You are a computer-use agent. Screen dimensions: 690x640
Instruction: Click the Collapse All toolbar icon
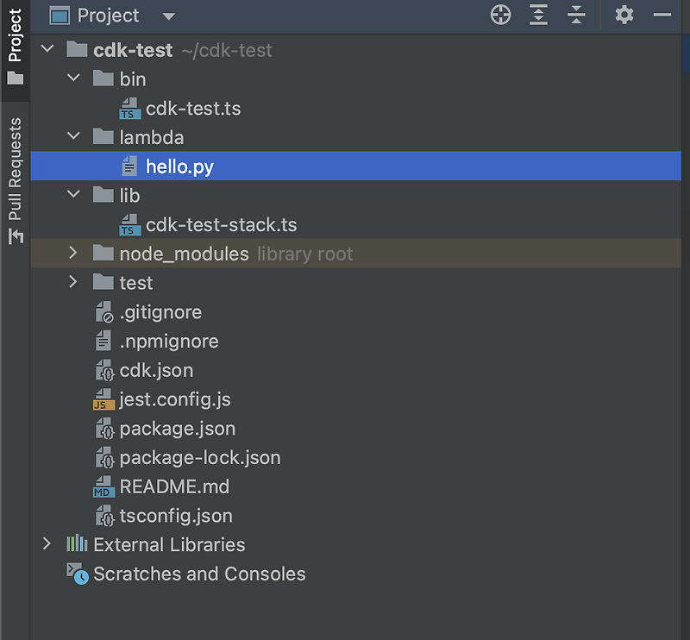point(576,15)
